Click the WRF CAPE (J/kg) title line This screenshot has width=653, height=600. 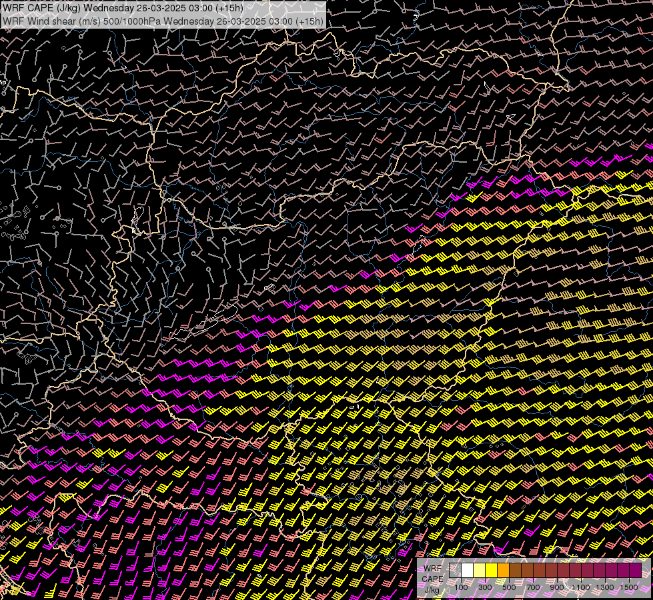click(x=123, y=8)
